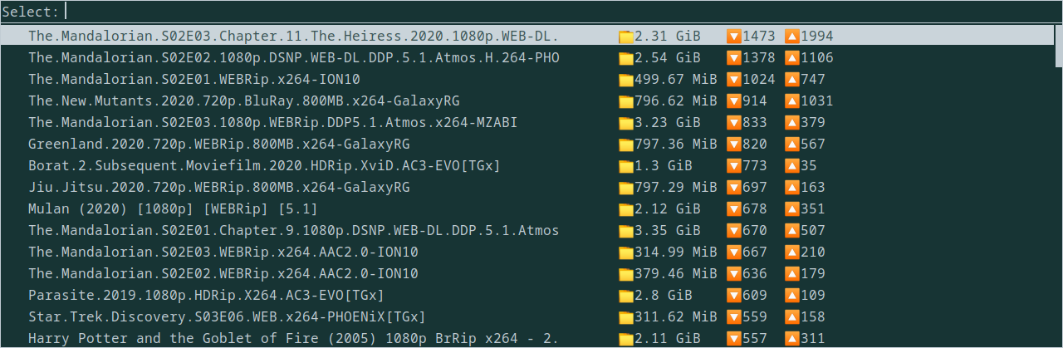The image size is (1063, 348).
Task: Choose the Harry Potter Goblet of Fire entry
Action: (x=527, y=338)
